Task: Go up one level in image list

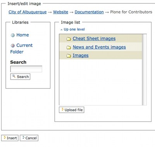Action: tap(74, 29)
